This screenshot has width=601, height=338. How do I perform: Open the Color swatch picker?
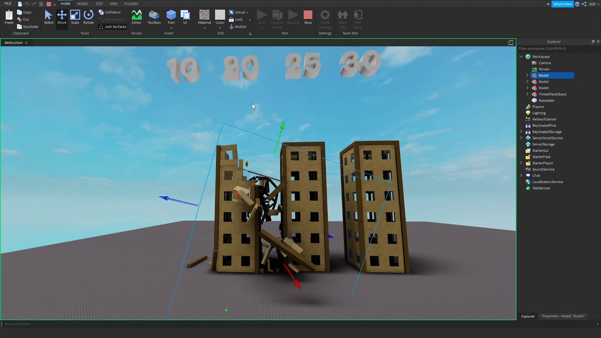click(x=220, y=15)
